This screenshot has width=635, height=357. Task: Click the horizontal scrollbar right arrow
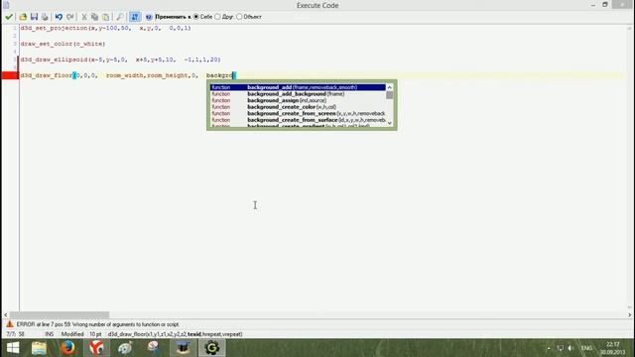(x=629, y=315)
